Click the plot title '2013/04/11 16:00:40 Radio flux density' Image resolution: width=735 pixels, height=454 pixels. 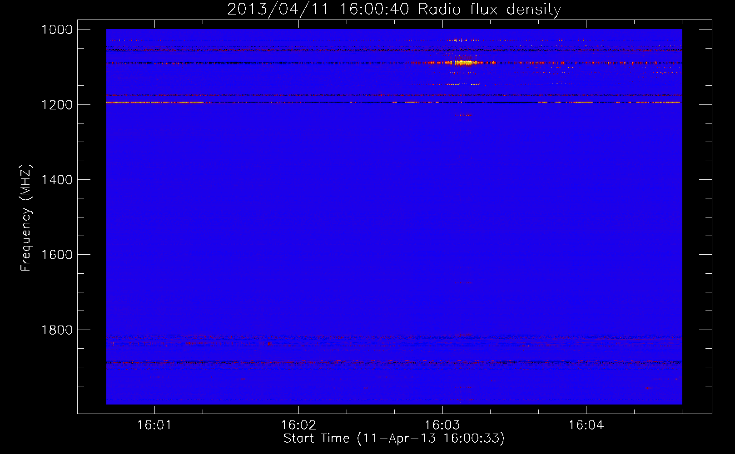[x=394, y=9]
